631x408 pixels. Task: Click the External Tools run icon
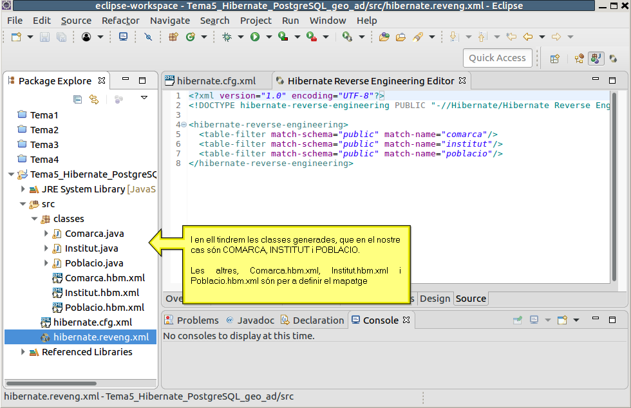pos(312,37)
